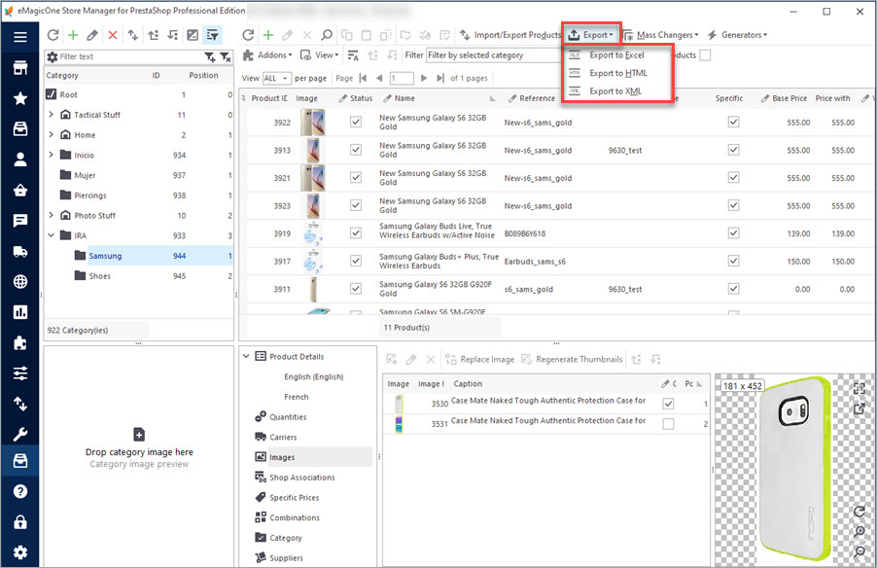Open the lock icon in sidebar
The height and width of the screenshot is (568, 877).
coord(20,522)
